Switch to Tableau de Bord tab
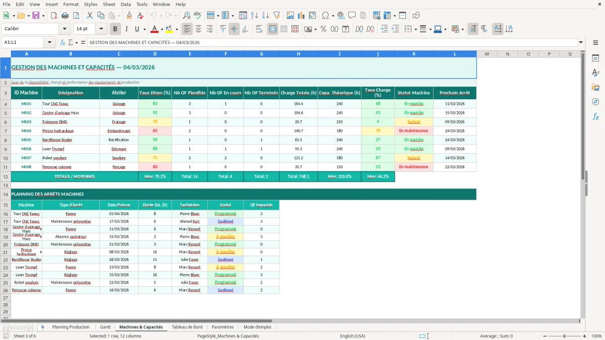The height and width of the screenshot is (340, 605). click(187, 327)
